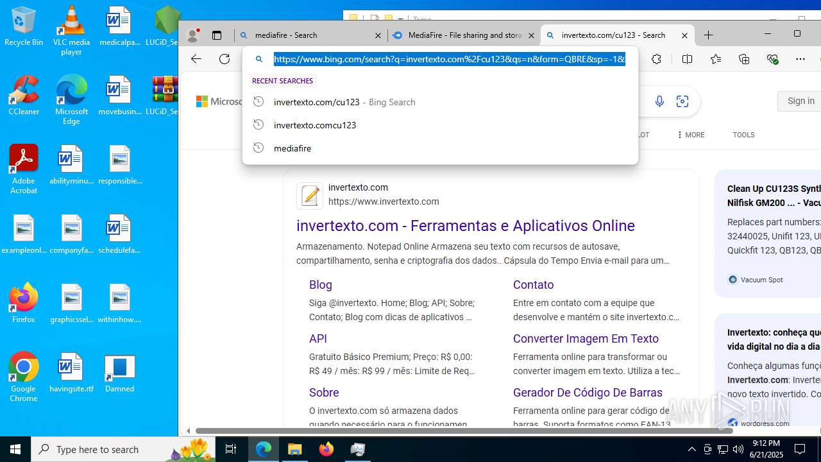Open Gerador De Código De Barras link

pos(588,393)
